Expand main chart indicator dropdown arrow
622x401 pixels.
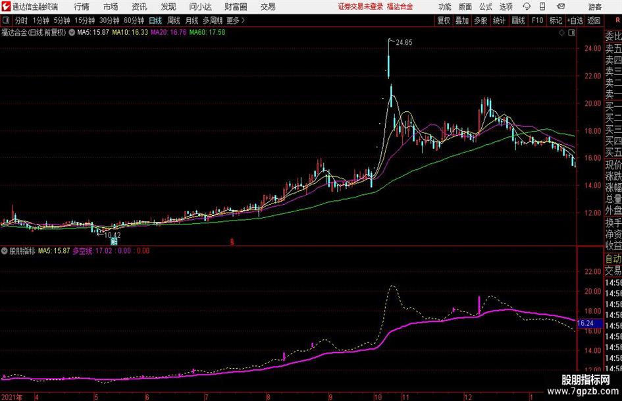72,32
